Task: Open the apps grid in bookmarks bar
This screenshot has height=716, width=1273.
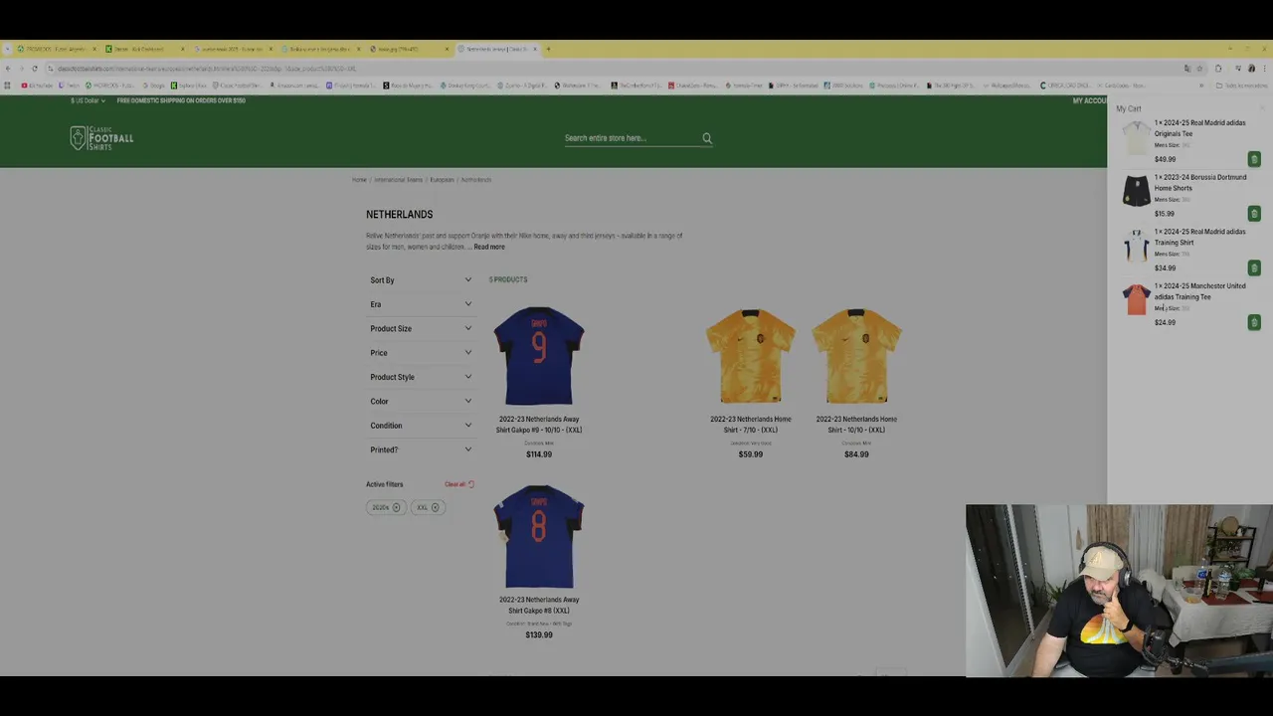Action: (x=8, y=86)
